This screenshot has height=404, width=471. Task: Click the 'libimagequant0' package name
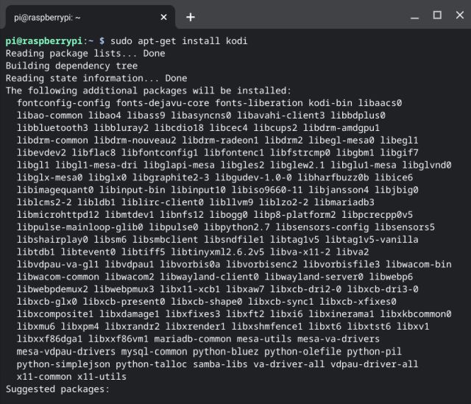tap(55, 190)
